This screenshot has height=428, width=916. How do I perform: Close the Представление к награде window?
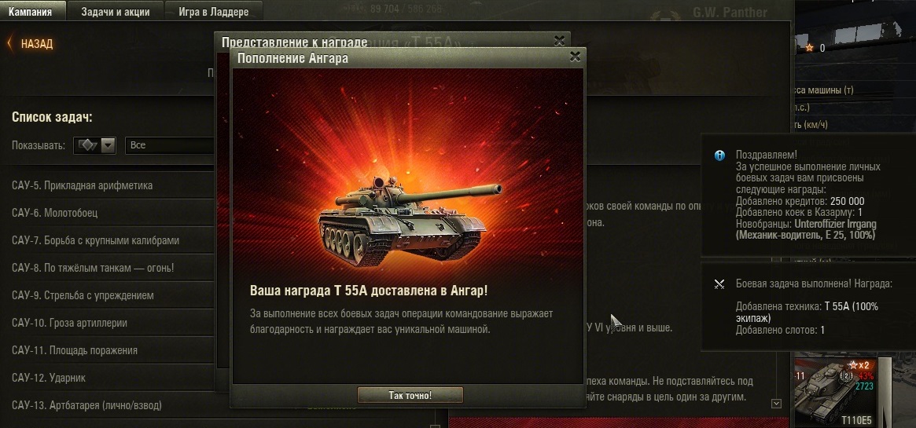[x=559, y=40]
